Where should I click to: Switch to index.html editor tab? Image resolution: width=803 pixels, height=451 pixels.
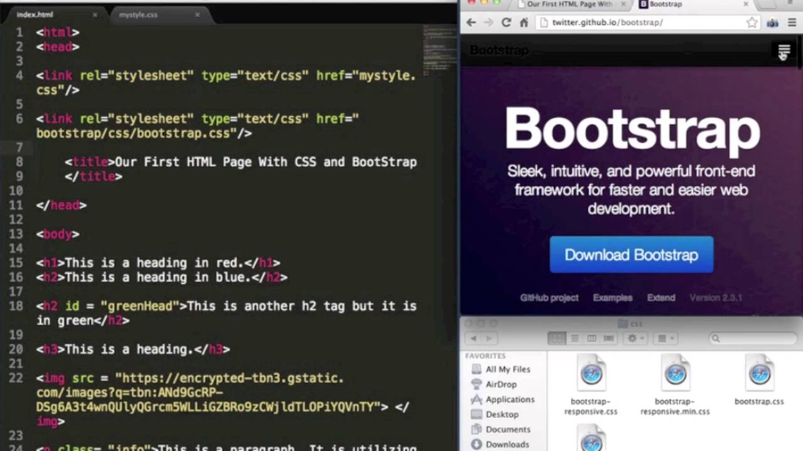(35, 14)
